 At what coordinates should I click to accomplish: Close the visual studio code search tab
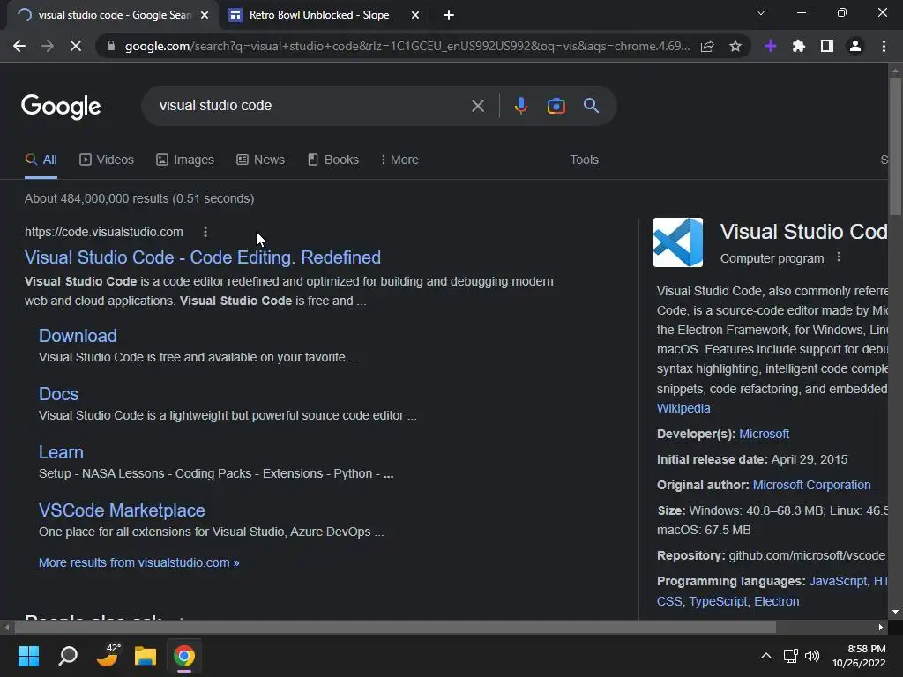[205, 15]
